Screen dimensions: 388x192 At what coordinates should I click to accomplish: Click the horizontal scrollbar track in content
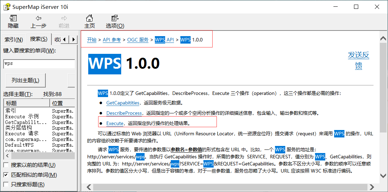[230, 187]
